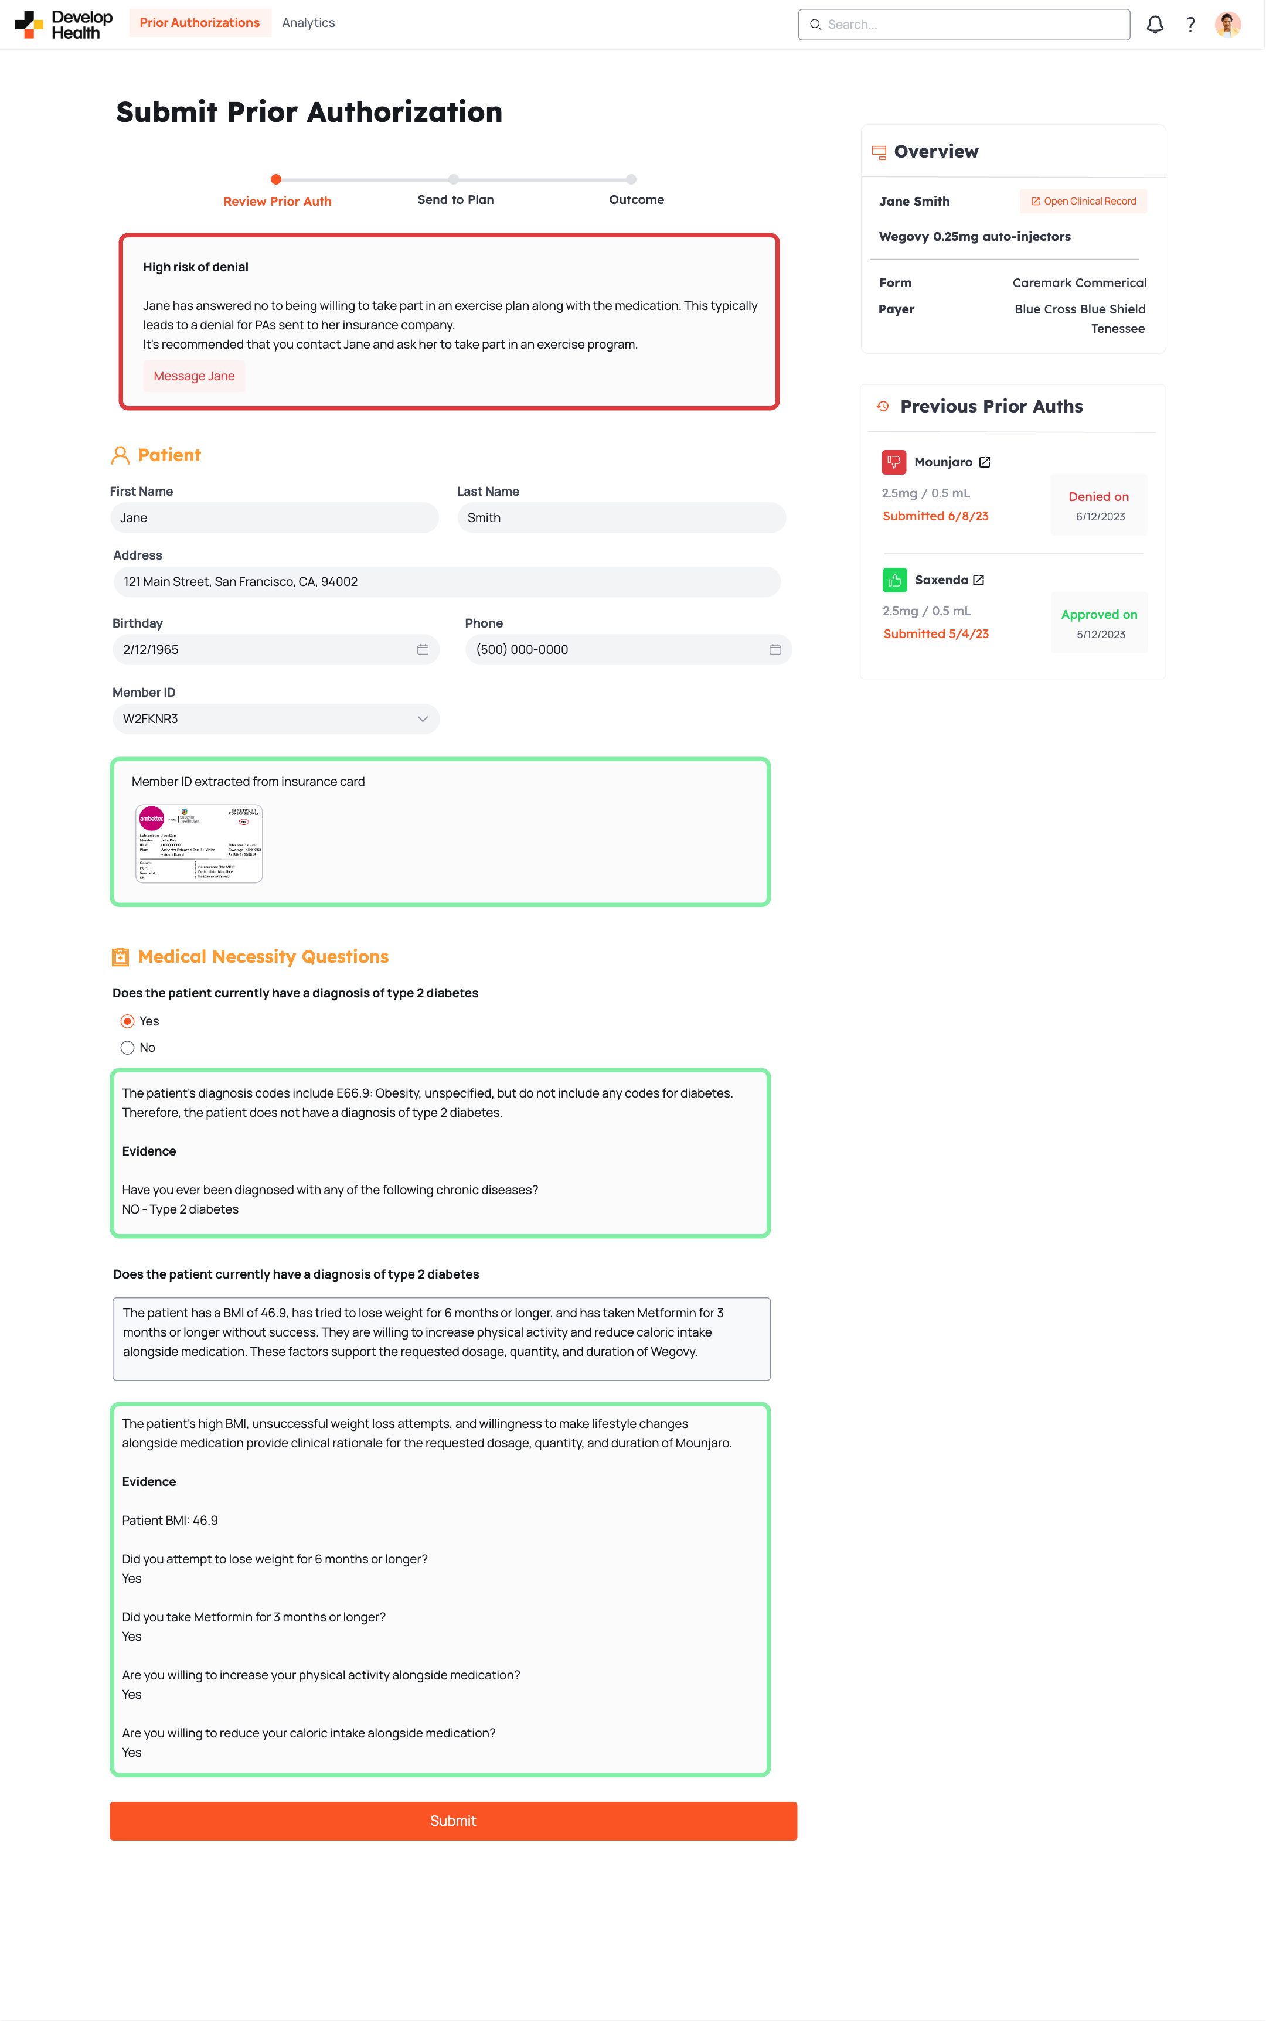Open the help question mark icon
1266x2021 pixels.
(x=1190, y=24)
